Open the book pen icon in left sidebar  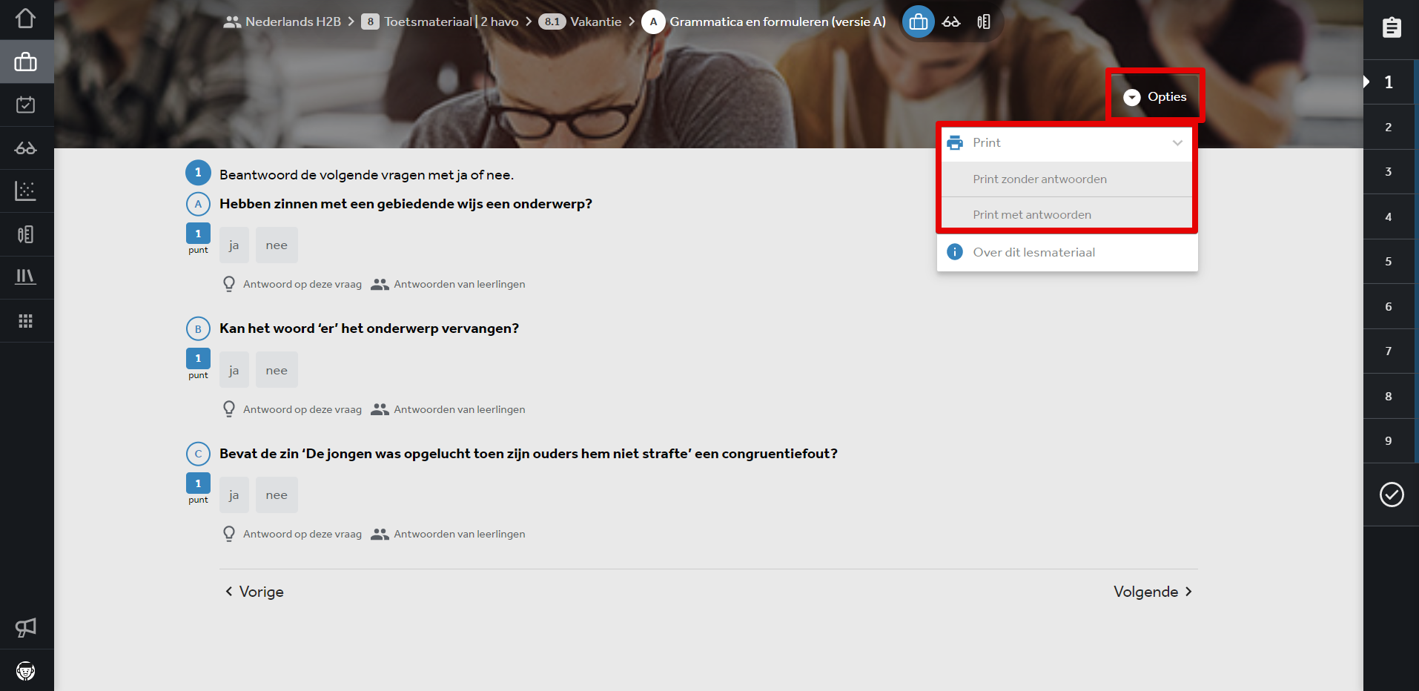coord(25,234)
